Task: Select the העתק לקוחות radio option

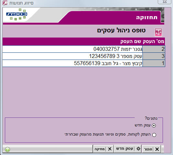Action: 154,135
